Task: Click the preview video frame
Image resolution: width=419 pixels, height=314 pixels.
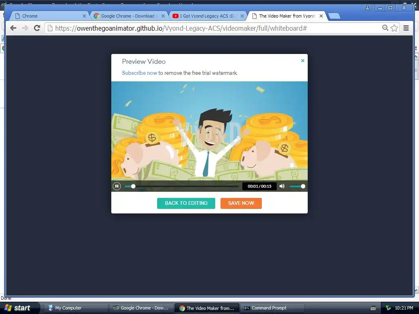Action: coord(209,131)
